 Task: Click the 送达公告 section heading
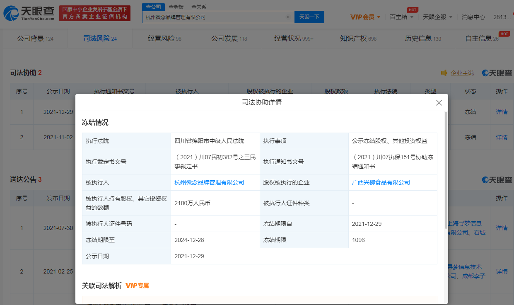(23, 179)
